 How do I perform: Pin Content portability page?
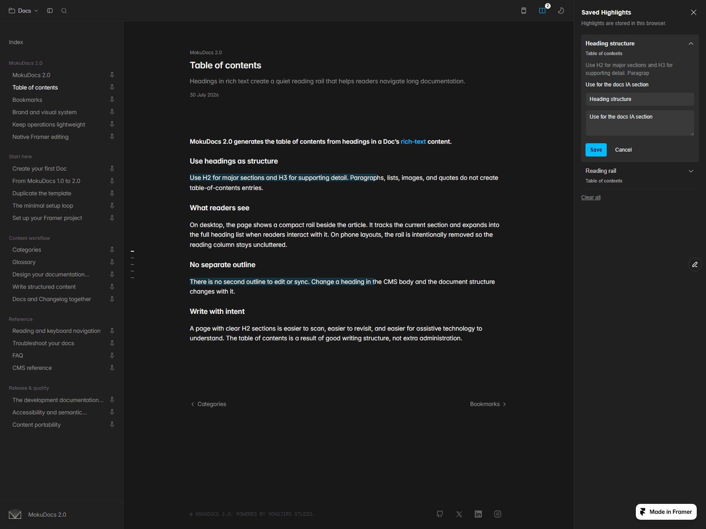coord(112,425)
